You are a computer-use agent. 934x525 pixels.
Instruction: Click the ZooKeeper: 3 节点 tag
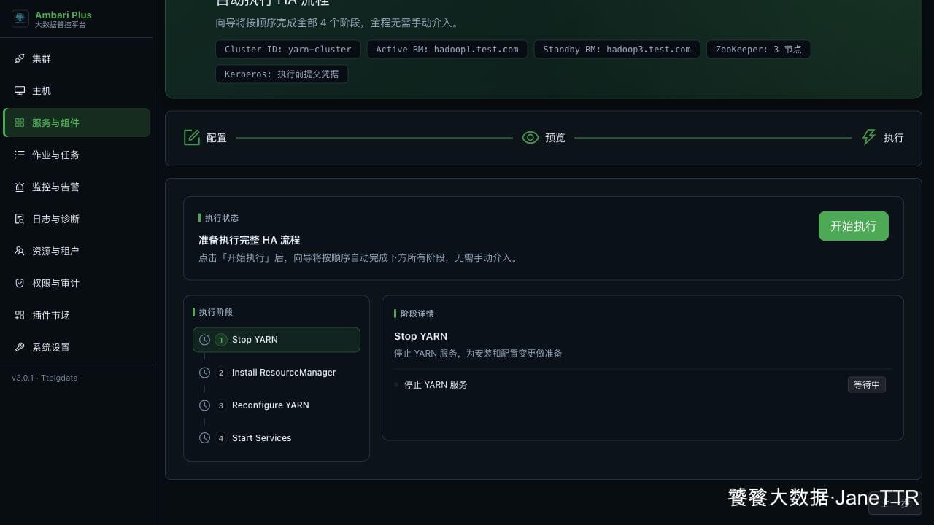758,50
